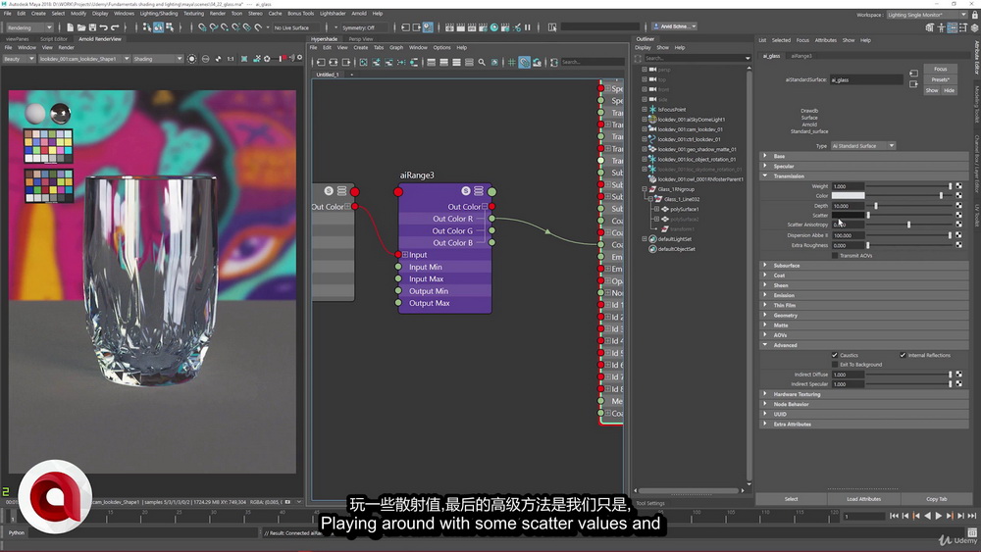Click the New Scene icon in main toolbar
Viewport: 981px width, 552px height.
coord(70,27)
